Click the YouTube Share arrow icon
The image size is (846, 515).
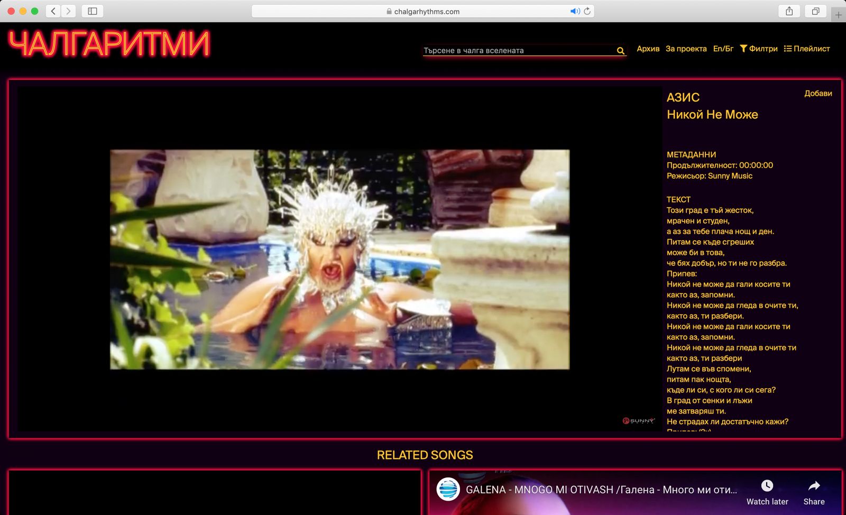814,485
